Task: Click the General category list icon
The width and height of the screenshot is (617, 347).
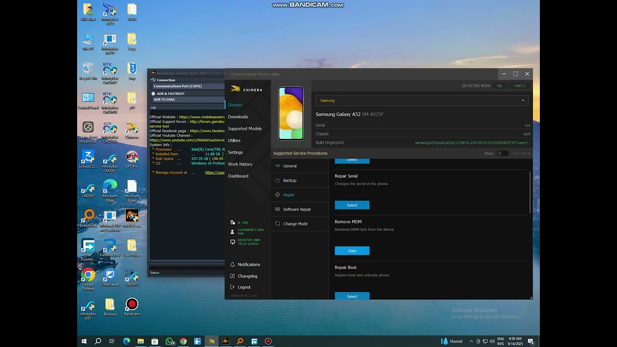Action: [278, 166]
